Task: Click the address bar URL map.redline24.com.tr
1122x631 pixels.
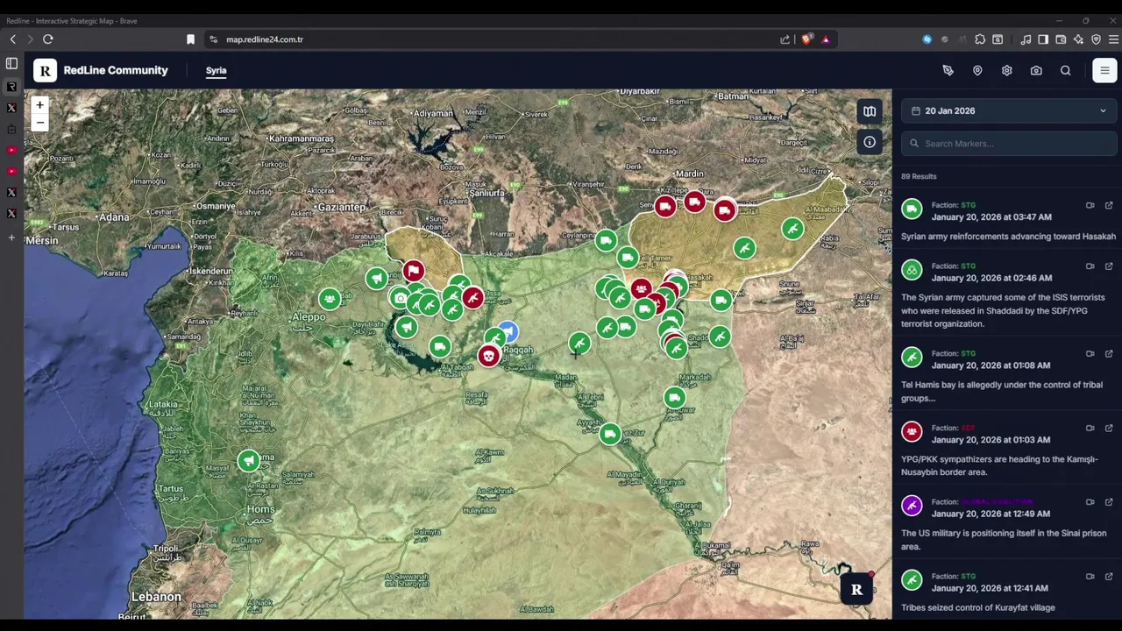Action: (265, 39)
